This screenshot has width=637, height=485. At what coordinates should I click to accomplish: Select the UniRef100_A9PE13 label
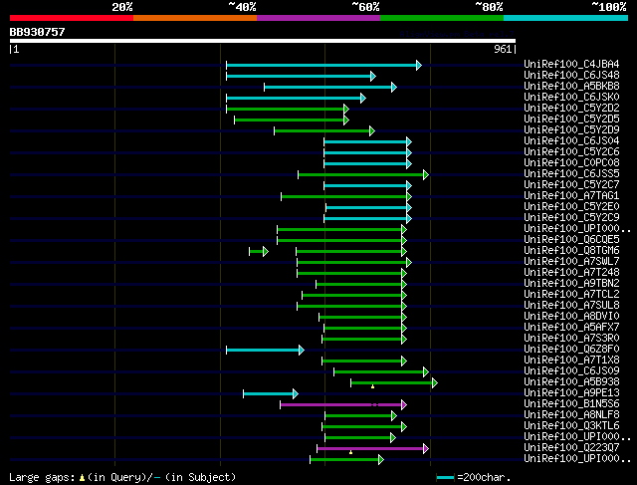point(571,393)
